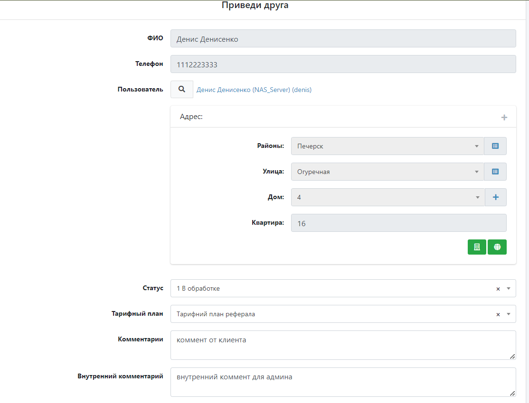Open the Районы dropdown
Screen dimensions: 529x403
pos(387,146)
